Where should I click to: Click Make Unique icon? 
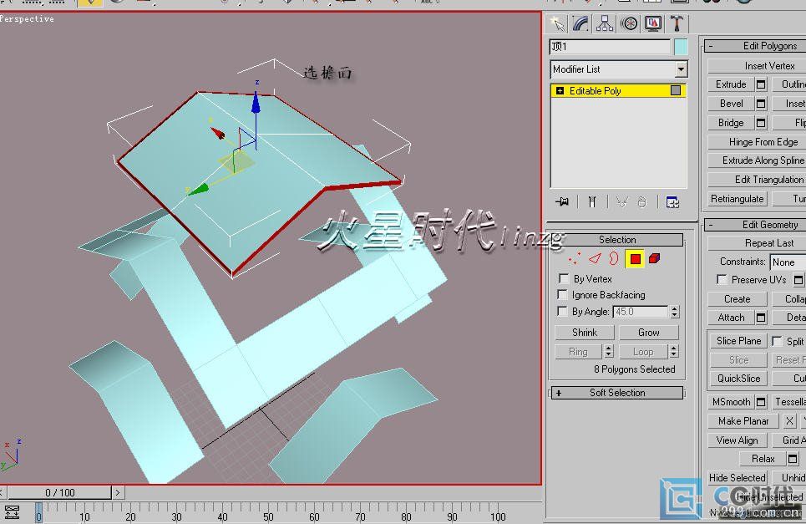tap(621, 202)
